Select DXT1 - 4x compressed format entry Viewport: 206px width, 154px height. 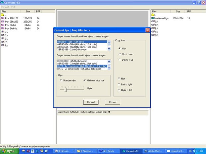tap(82, 66)
